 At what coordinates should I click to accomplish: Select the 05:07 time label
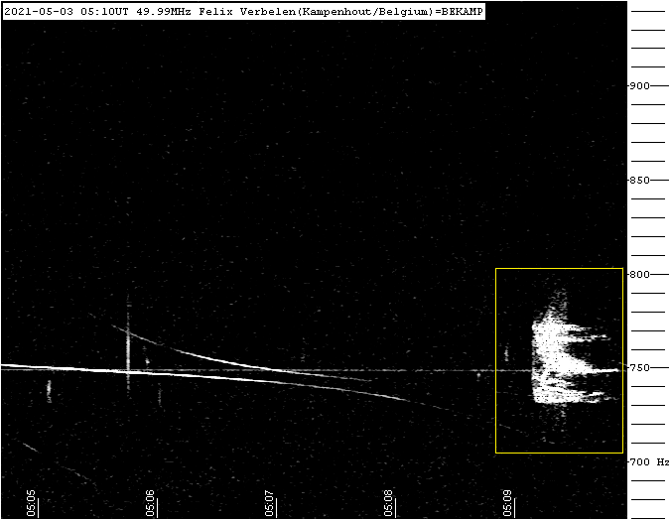click(270, 503)
